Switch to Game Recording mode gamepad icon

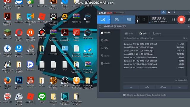coord(117,20)
